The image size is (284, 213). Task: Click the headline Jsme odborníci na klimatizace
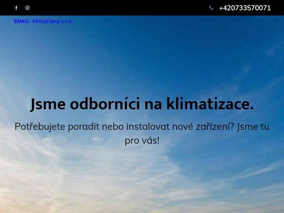pos(142,104)
